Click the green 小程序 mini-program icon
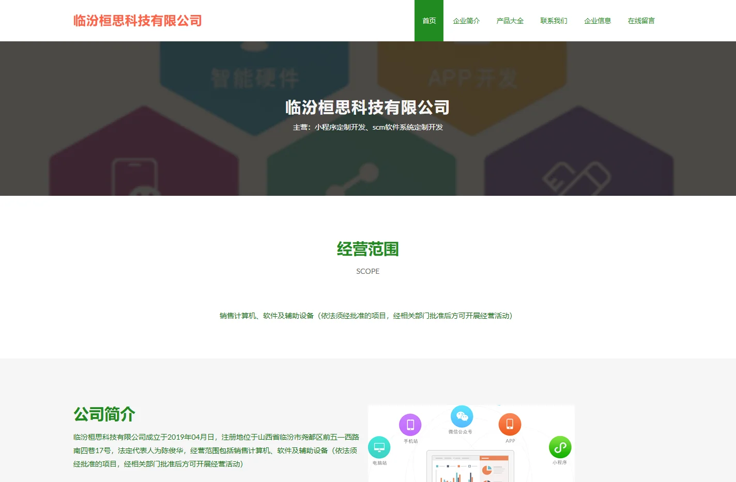Image resolution: width=736 pixels, height=482 pixels. tap(560, 447)
